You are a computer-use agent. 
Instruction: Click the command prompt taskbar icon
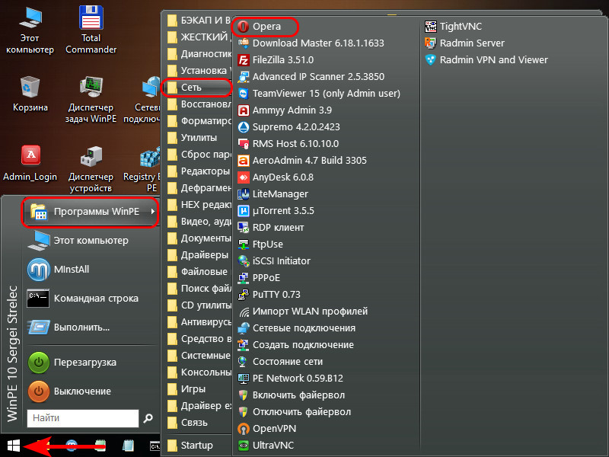[155, 446]
